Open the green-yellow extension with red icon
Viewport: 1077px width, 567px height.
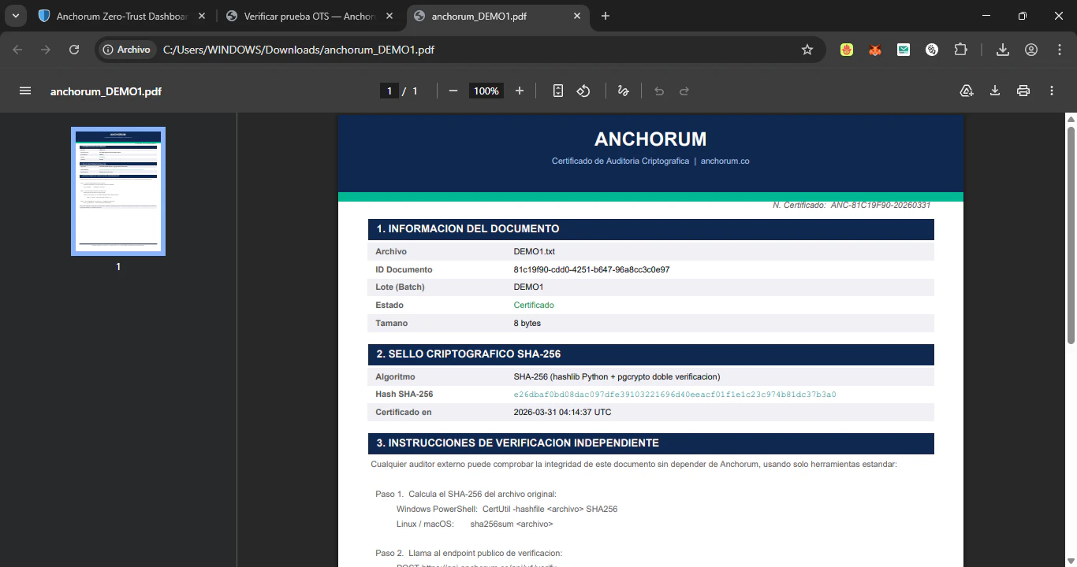click(x=847, y=50)
